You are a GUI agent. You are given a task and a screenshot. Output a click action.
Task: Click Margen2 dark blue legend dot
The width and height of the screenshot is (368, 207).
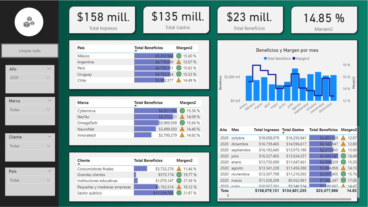[294, 58]
